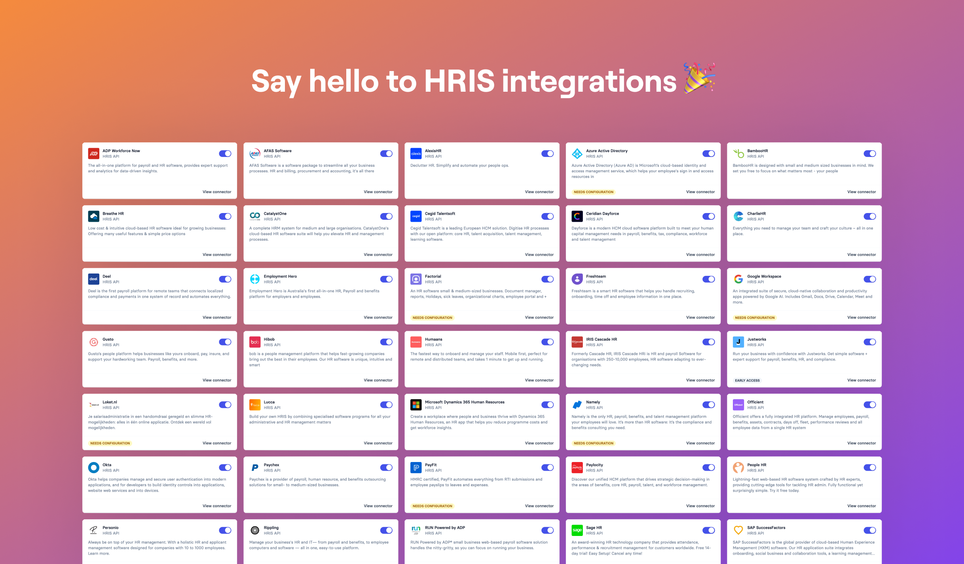The height and width of the screenshot is (564, 964).
Task: Click the Ceridian Dayforce logo icon
Action: [577, 216]
